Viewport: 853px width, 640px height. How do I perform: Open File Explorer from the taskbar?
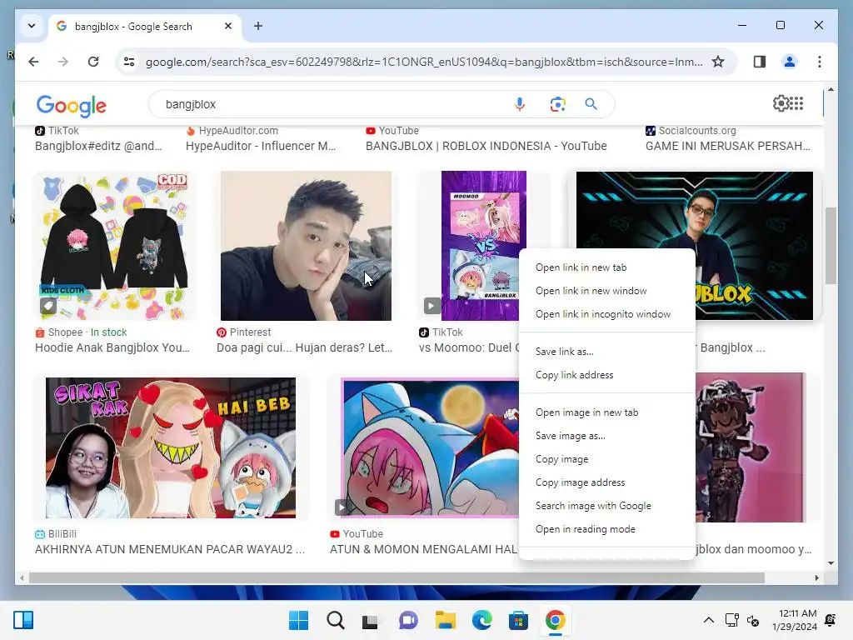(x=445, y=620)
